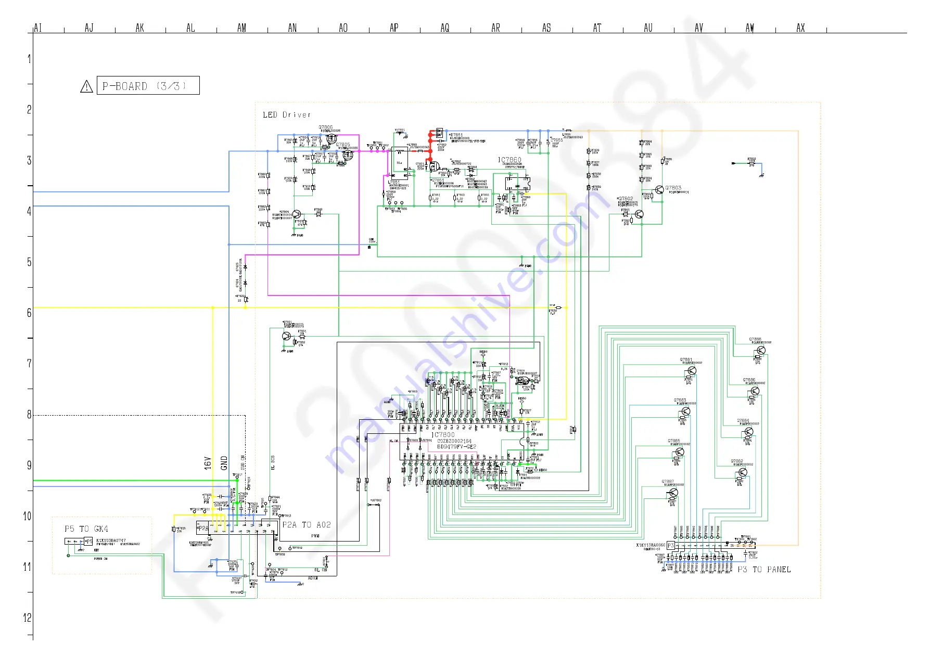Image resolution: width=930 pixels, height=657 pixels.
Task: Click the P3 connector box
Action: click(x=671, y=546)
